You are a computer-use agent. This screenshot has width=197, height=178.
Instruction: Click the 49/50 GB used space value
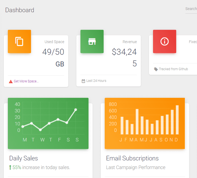(53, 58)
